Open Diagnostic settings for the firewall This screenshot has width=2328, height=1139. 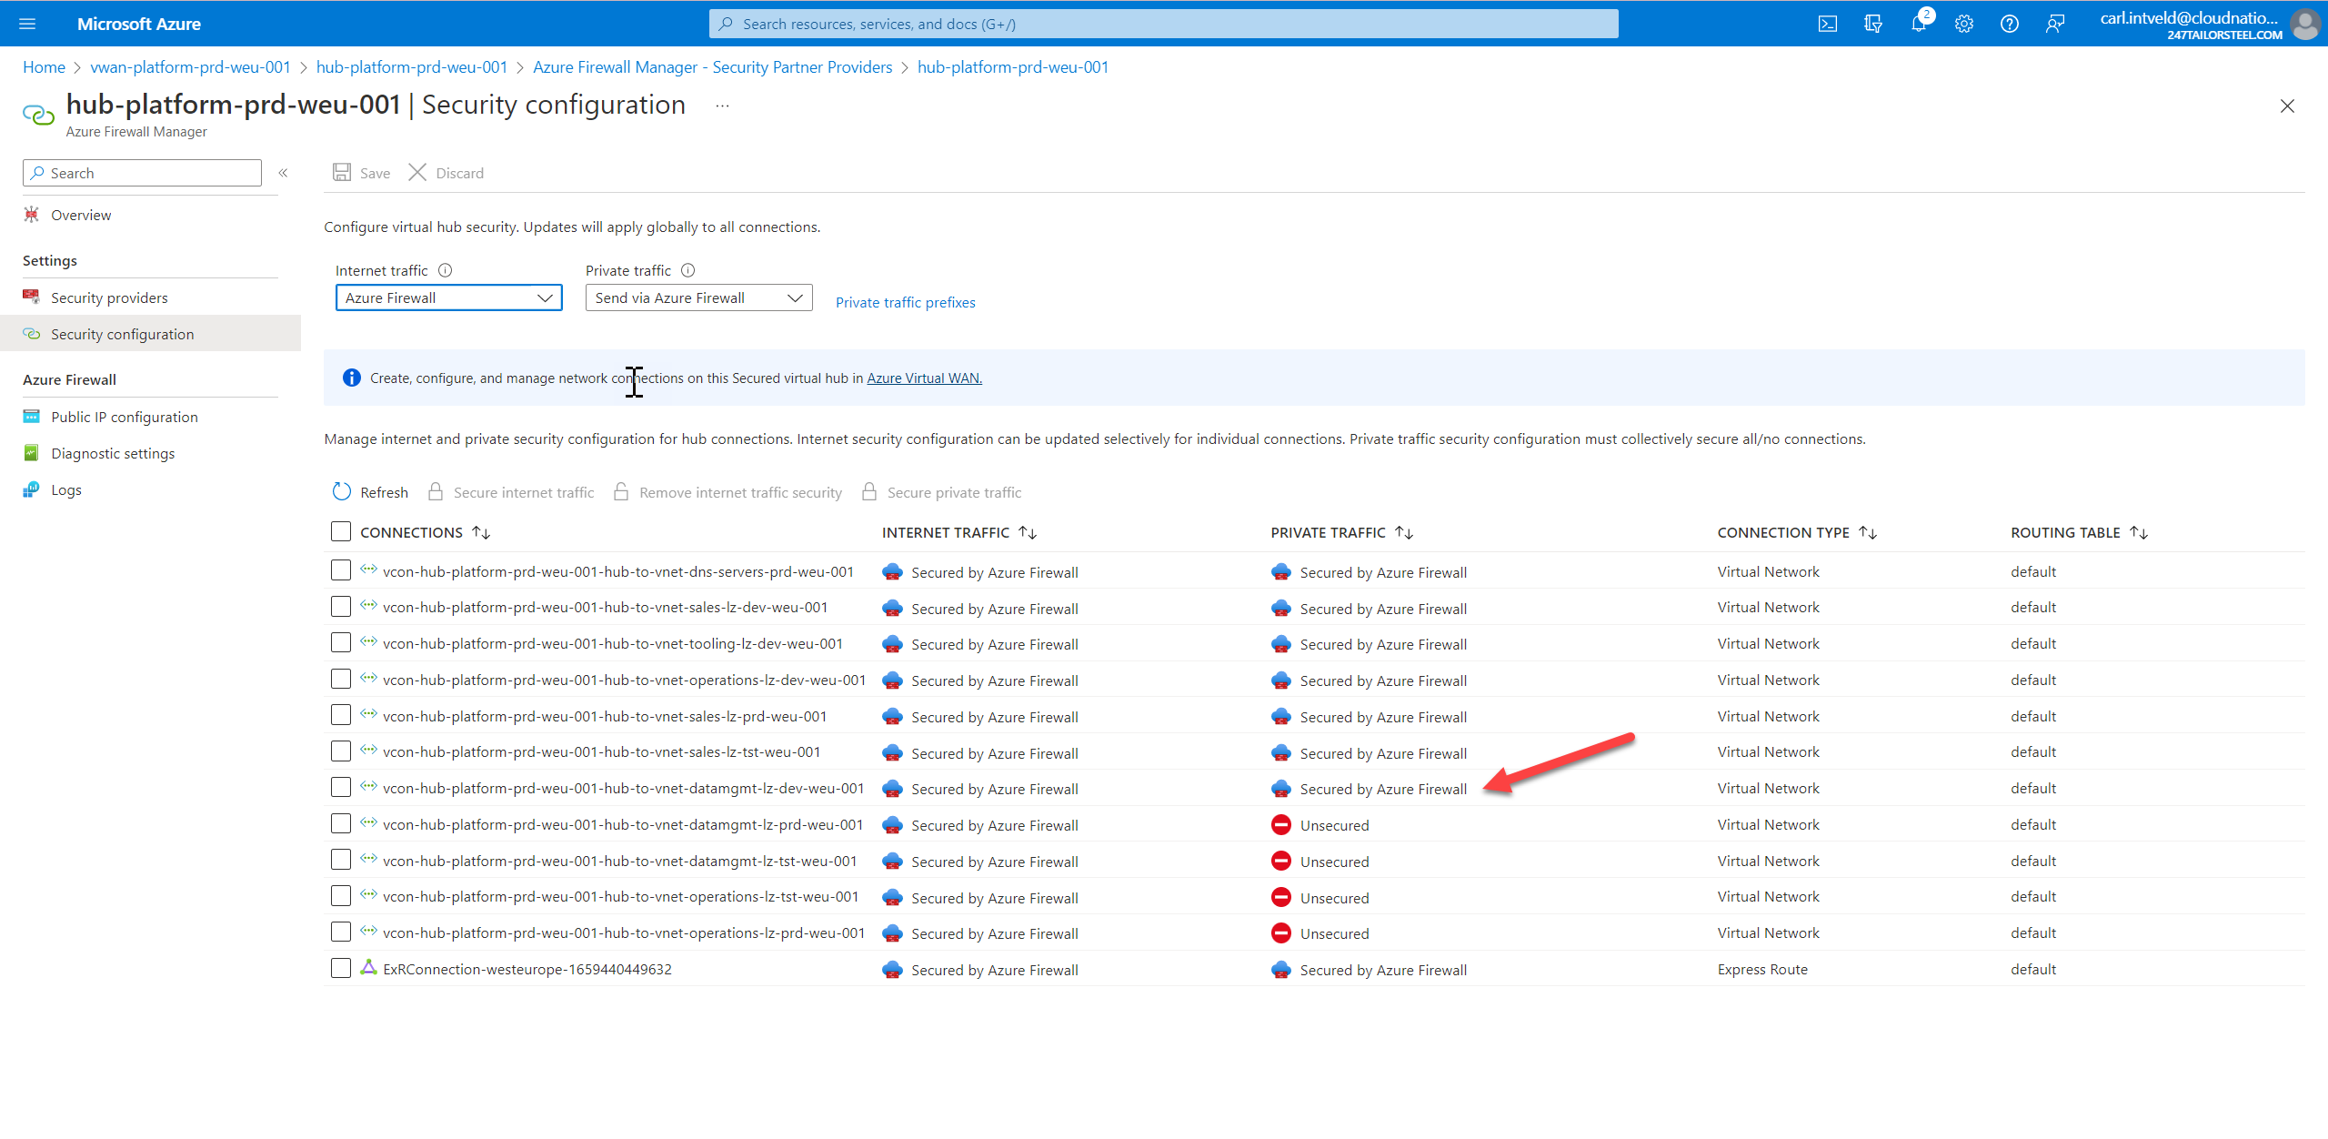(x=113, y=452)
